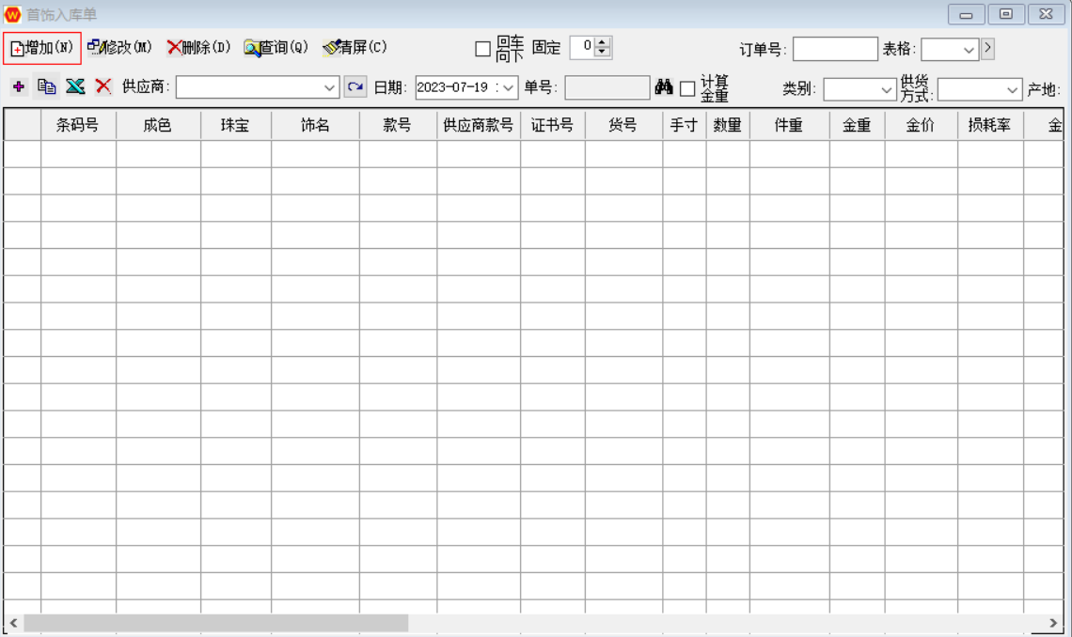Image resolution: width=1072 pixels, height=637 pixels.
Task: Click the purple plus add-row icon
Action: coord(19,87)
